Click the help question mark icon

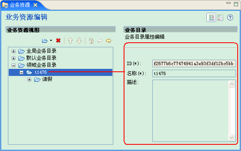230,17
